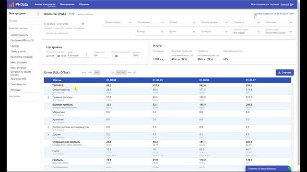Open the Все товары dropdown
The width and height of the screenshot is (307, 172).
point(247,32)
